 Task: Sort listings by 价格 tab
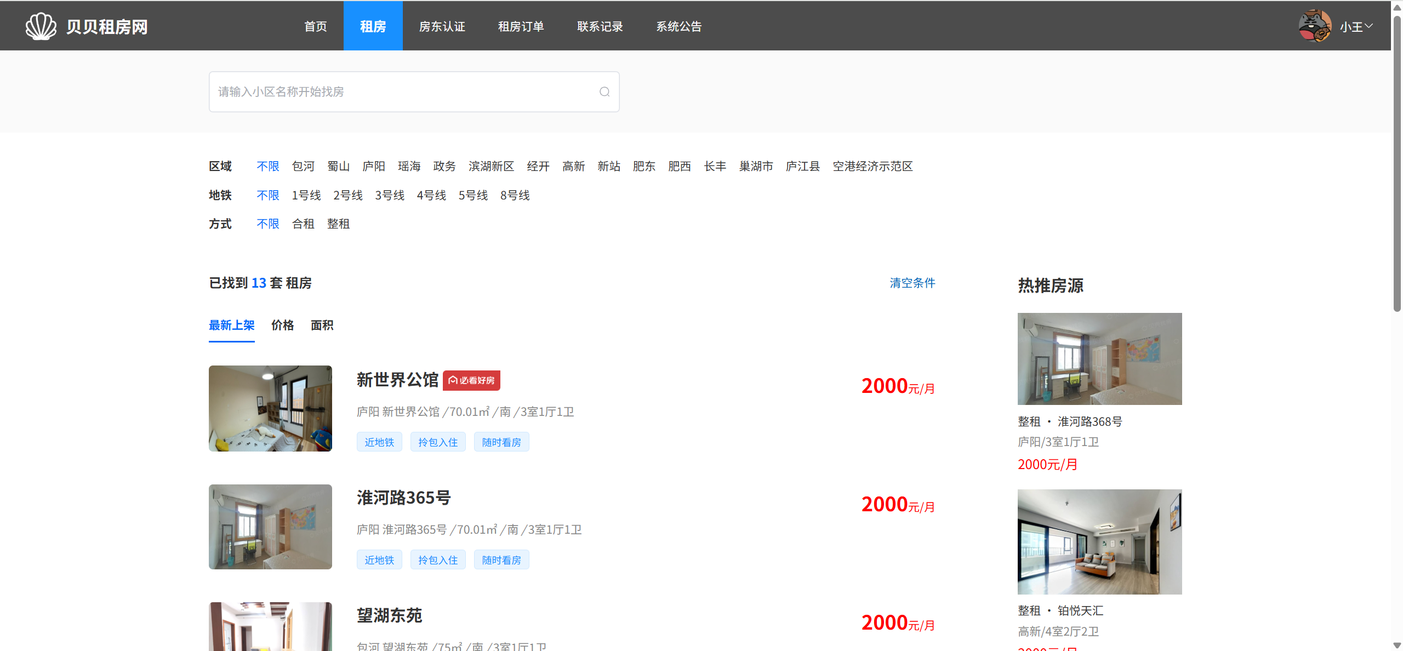tap(282, 325)
